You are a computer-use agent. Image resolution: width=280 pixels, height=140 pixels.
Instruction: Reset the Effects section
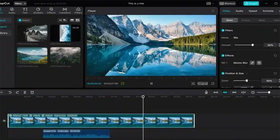275,56
